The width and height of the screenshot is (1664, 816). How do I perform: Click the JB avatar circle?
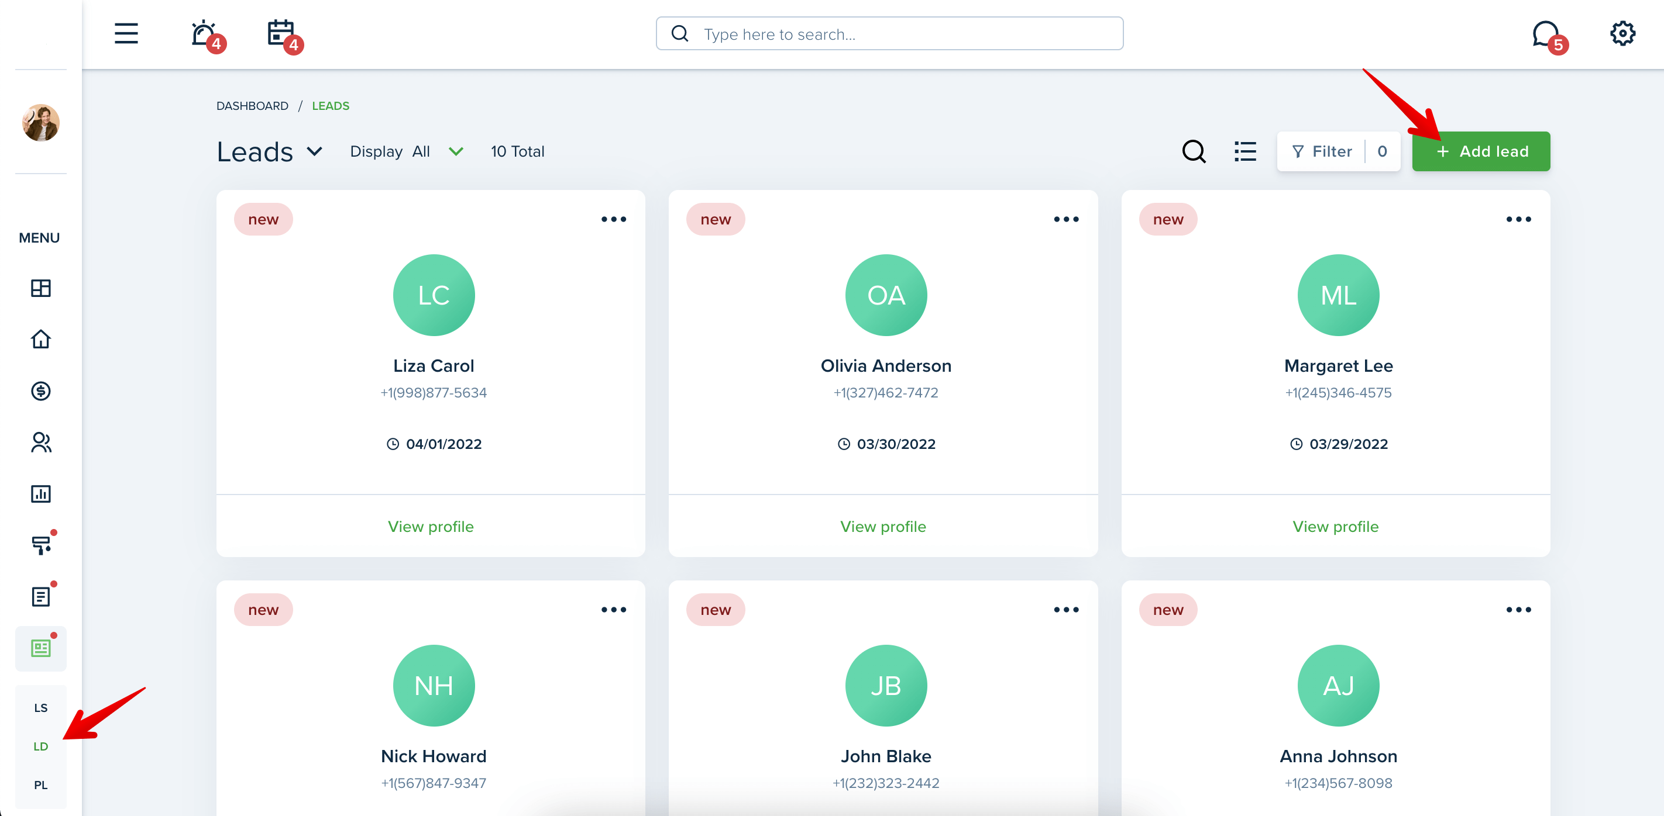(886, 686)
